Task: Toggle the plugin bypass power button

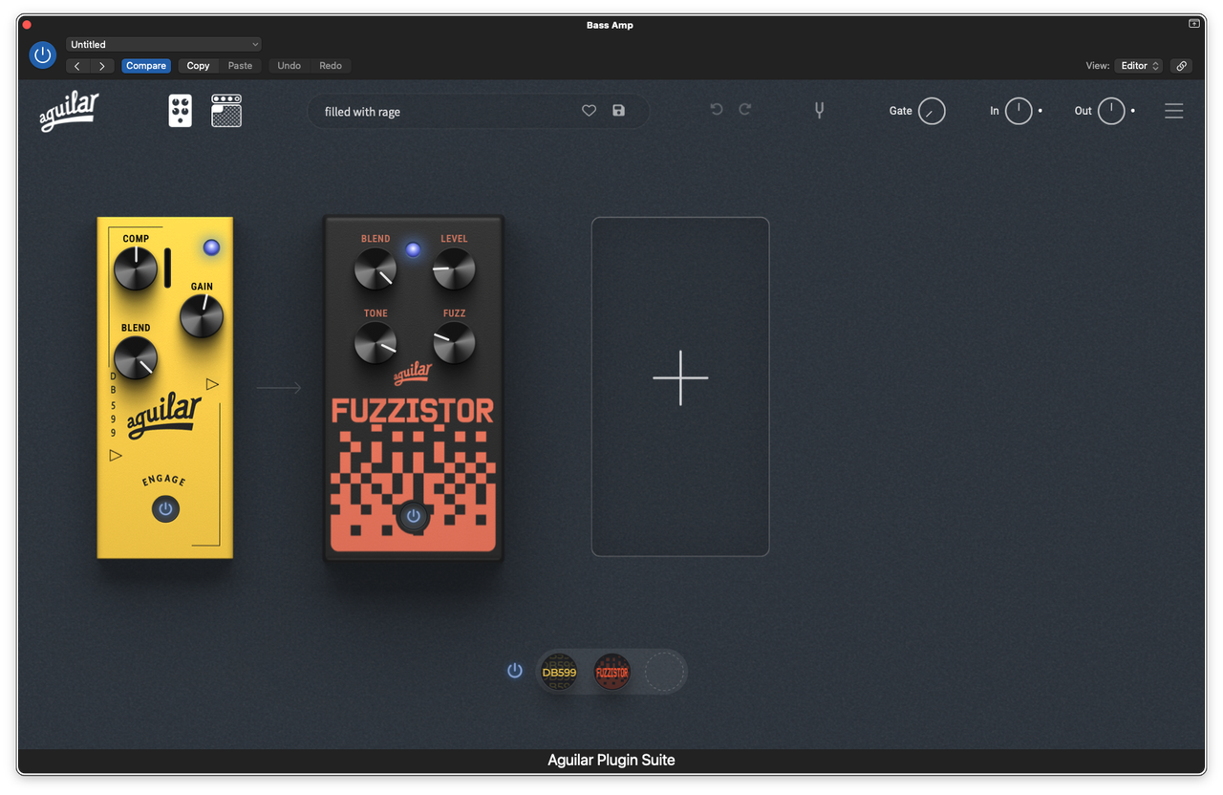Action: 42,55
